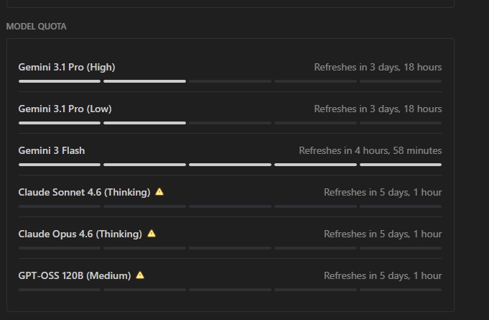The width and height of the screenshot is (489, 320).
Task: Click Claude Opus 4.6 refresh time text
Action: [x=383, y=234]
